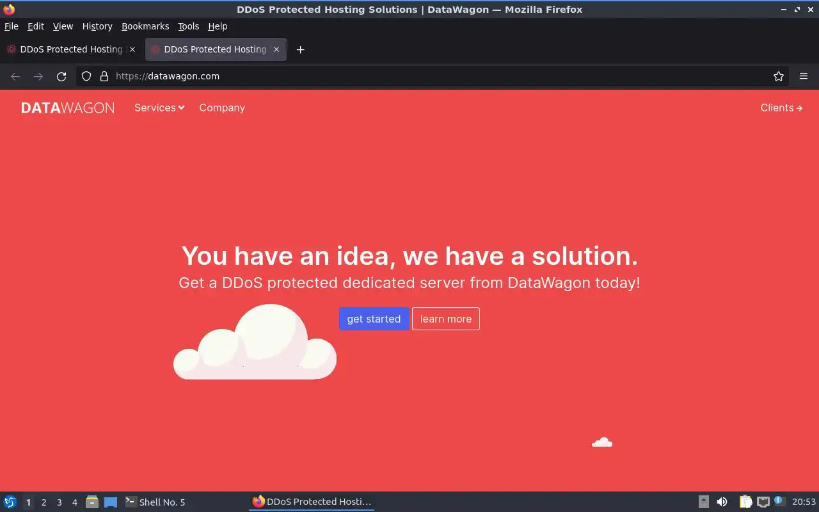Open the network connection tray icon
This screenshot has height=512, width=819.
tap(763, 502)
